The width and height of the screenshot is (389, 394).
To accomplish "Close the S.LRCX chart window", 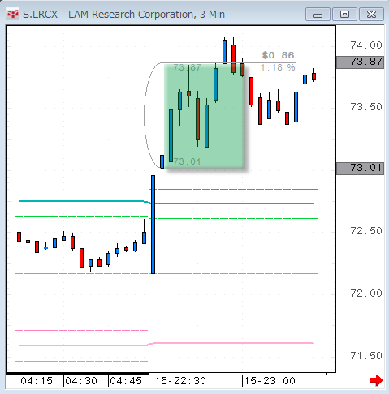I will (371, 15).
